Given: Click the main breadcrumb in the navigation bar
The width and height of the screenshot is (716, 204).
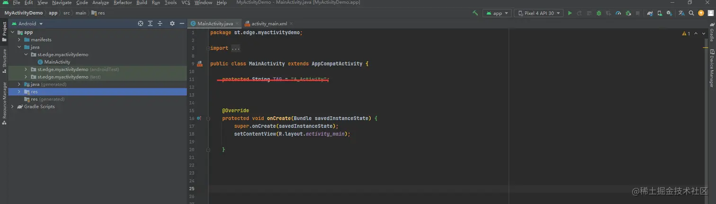Looking at the screenshot, I should point(81,13).
